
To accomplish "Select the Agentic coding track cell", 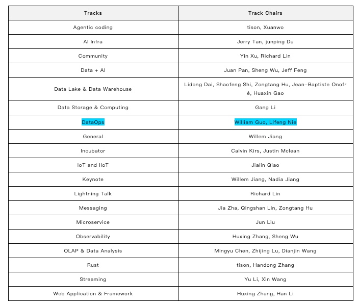I will tap(93, 27).
